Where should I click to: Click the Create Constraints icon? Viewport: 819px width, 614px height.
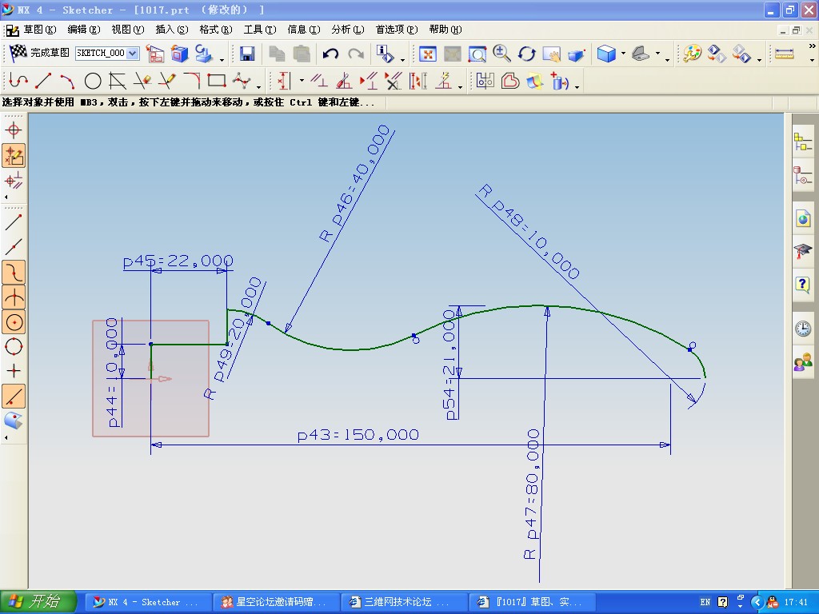(x=318, y=81)
